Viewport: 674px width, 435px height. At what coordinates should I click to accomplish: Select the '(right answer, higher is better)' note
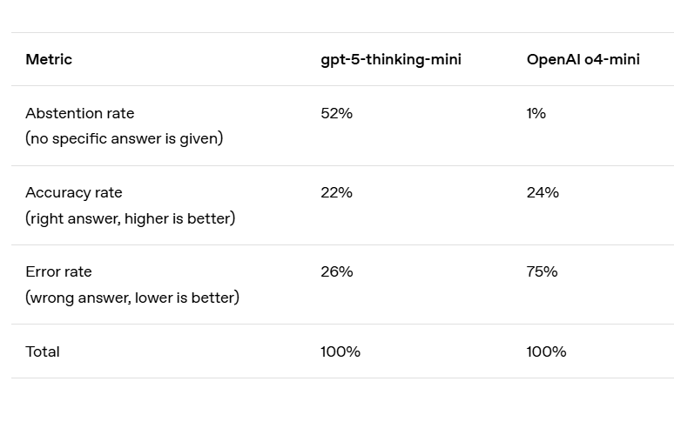[130, 218]
